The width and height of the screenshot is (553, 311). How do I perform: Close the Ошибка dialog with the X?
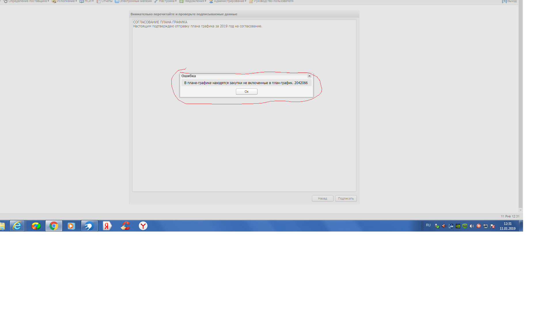tap(309, 76)
